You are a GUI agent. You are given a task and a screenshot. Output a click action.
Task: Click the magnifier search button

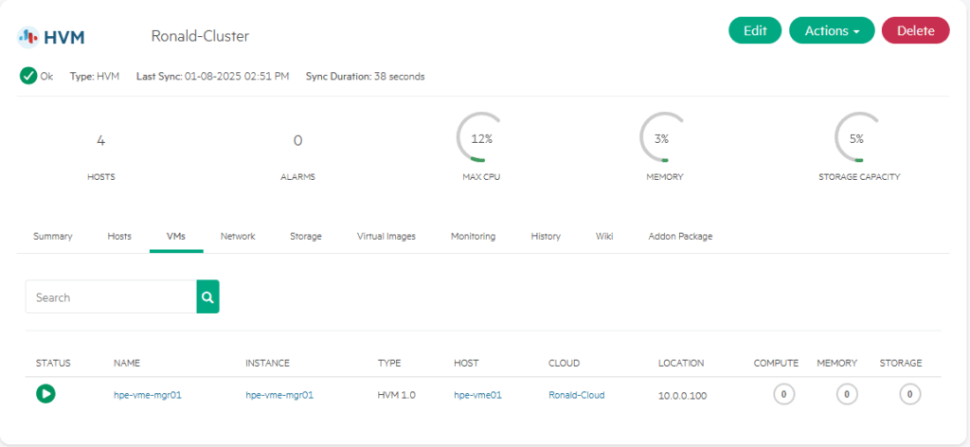coord(207,296)
